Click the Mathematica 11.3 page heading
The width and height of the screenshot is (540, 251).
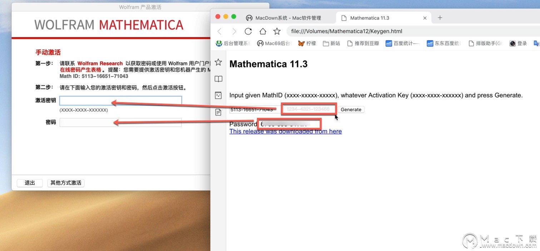click(268, 64)
